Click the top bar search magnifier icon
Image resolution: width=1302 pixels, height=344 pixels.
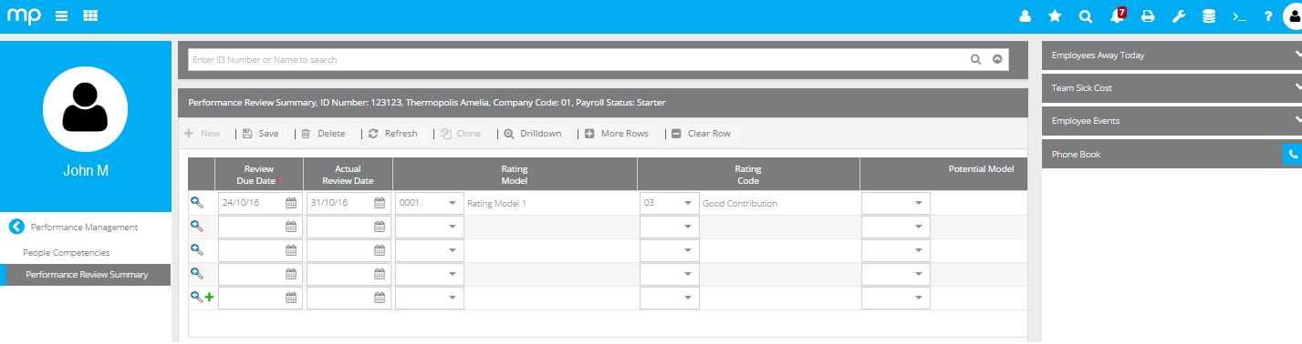[x=1085, y=16]
